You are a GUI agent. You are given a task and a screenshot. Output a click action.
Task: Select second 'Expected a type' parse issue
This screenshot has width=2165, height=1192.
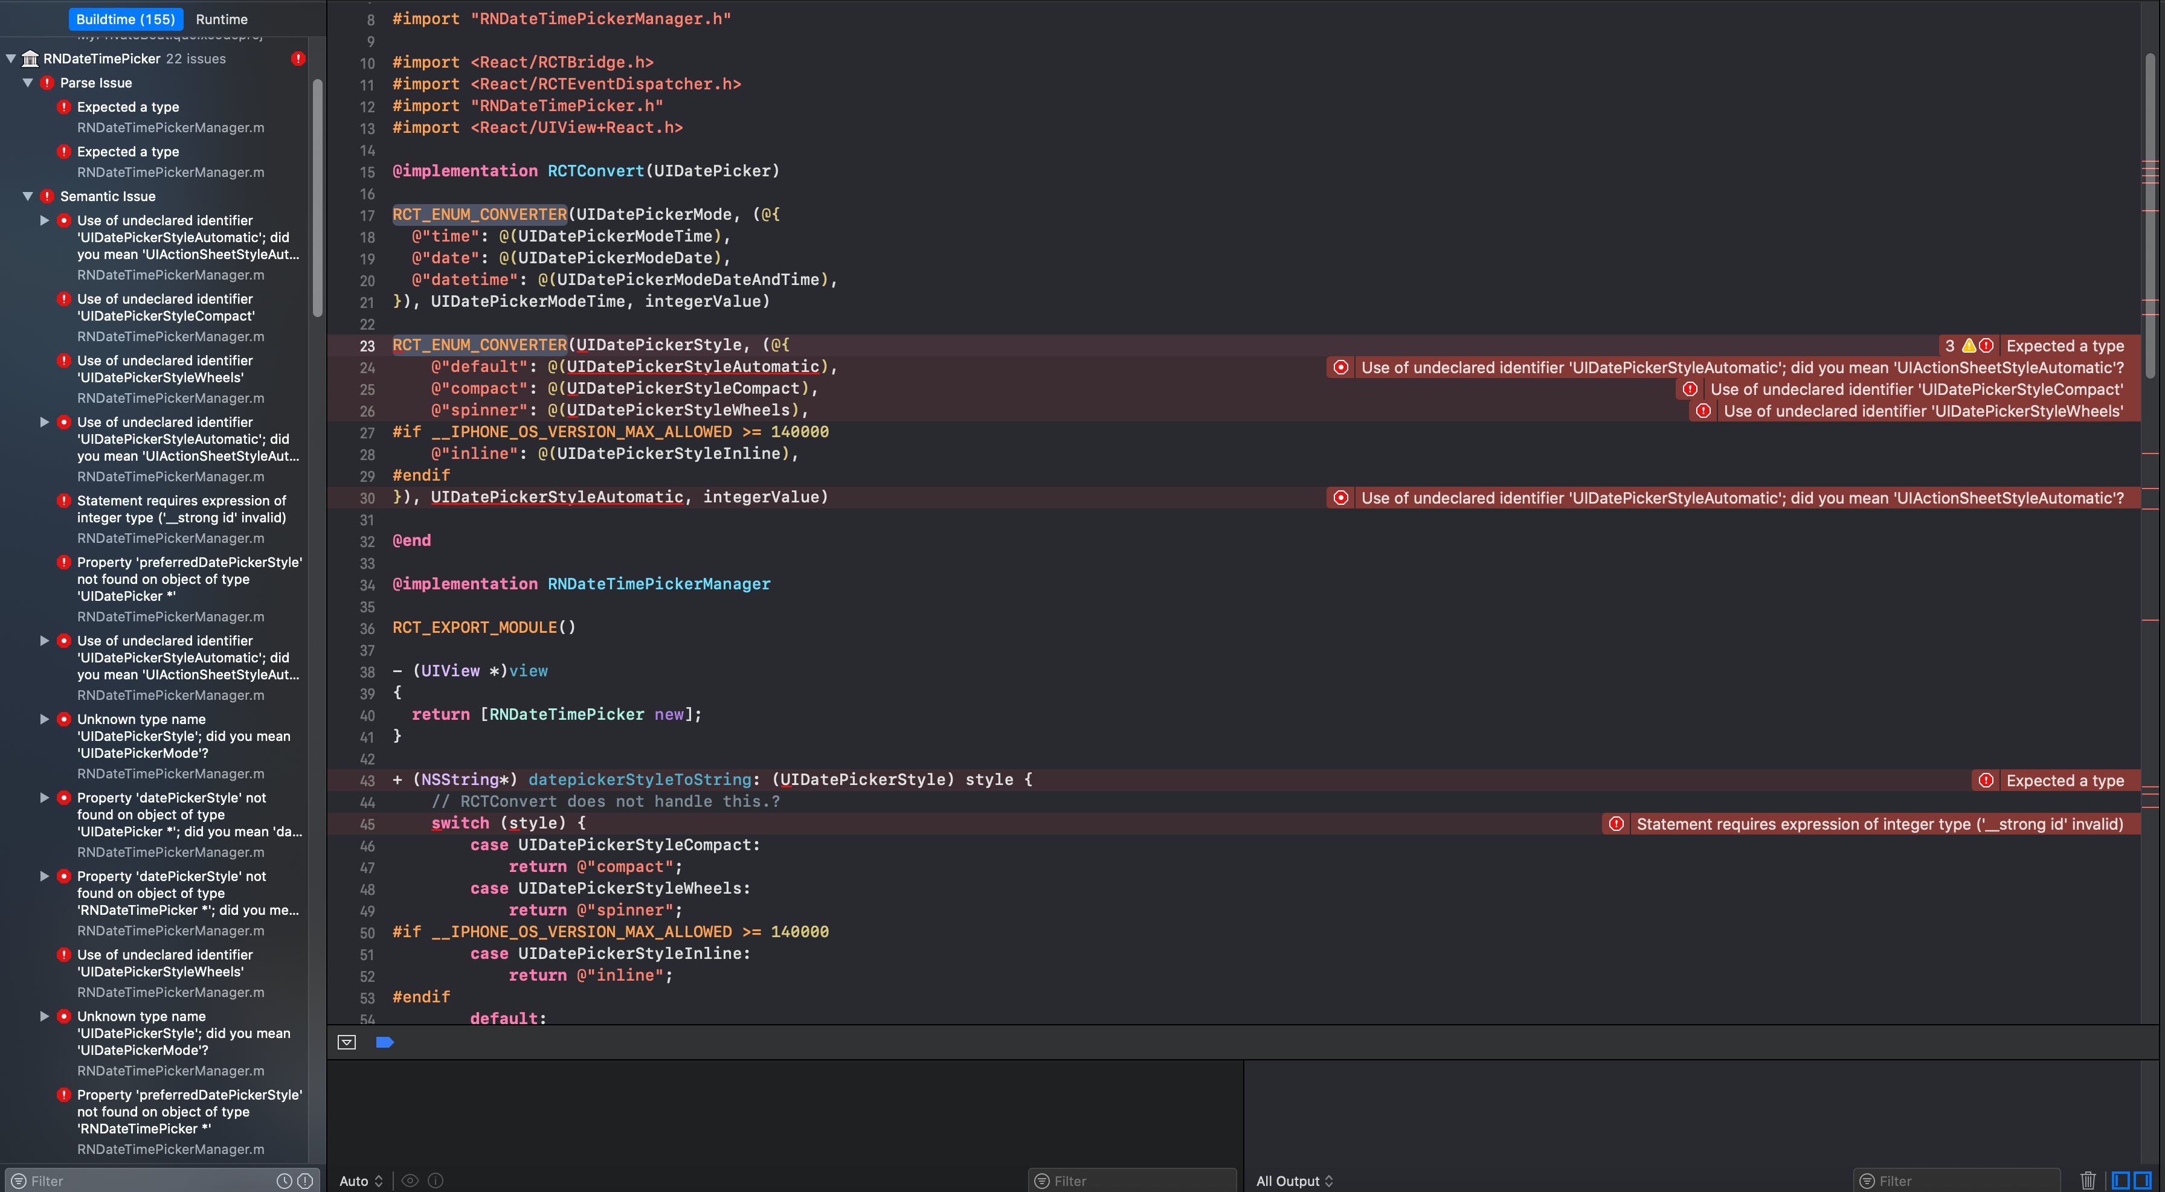127,152
